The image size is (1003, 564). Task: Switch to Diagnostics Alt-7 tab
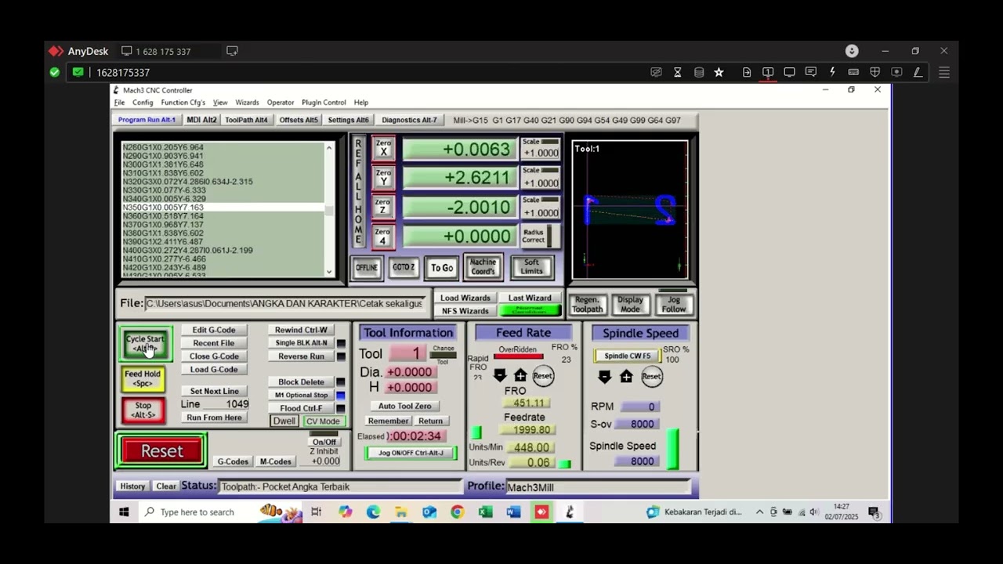point(409,120)
